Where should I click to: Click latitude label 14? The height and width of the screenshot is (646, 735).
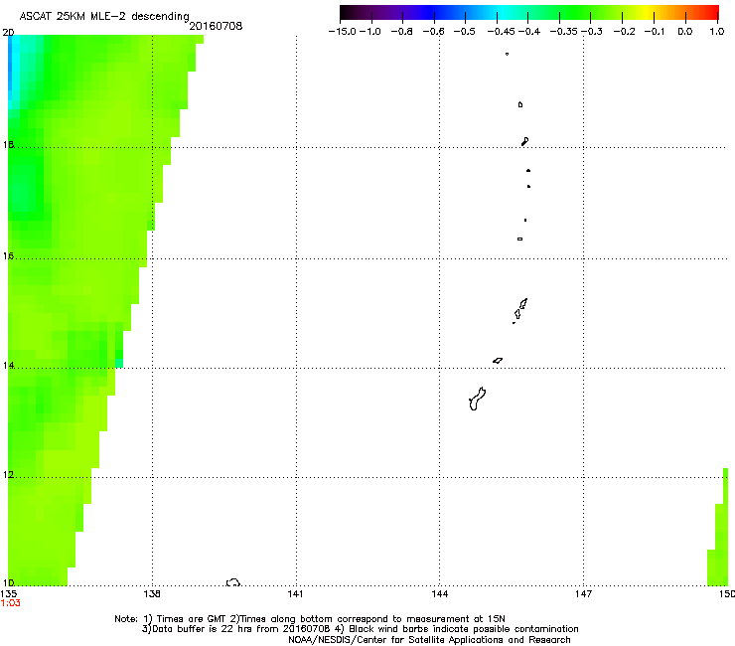[x=8, y=366]
